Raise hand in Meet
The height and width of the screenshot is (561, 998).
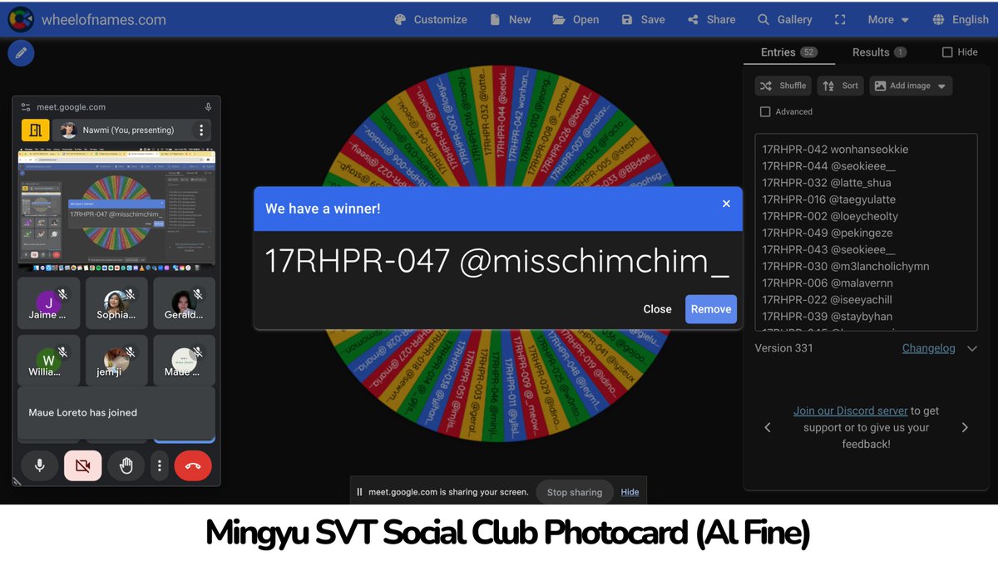pyautogui.click(x=126, y=466)
